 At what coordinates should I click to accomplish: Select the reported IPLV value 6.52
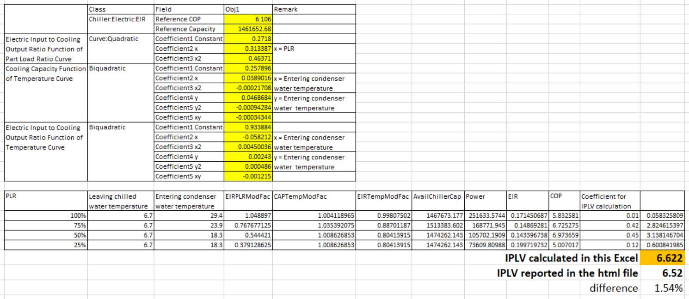(662, 273)
